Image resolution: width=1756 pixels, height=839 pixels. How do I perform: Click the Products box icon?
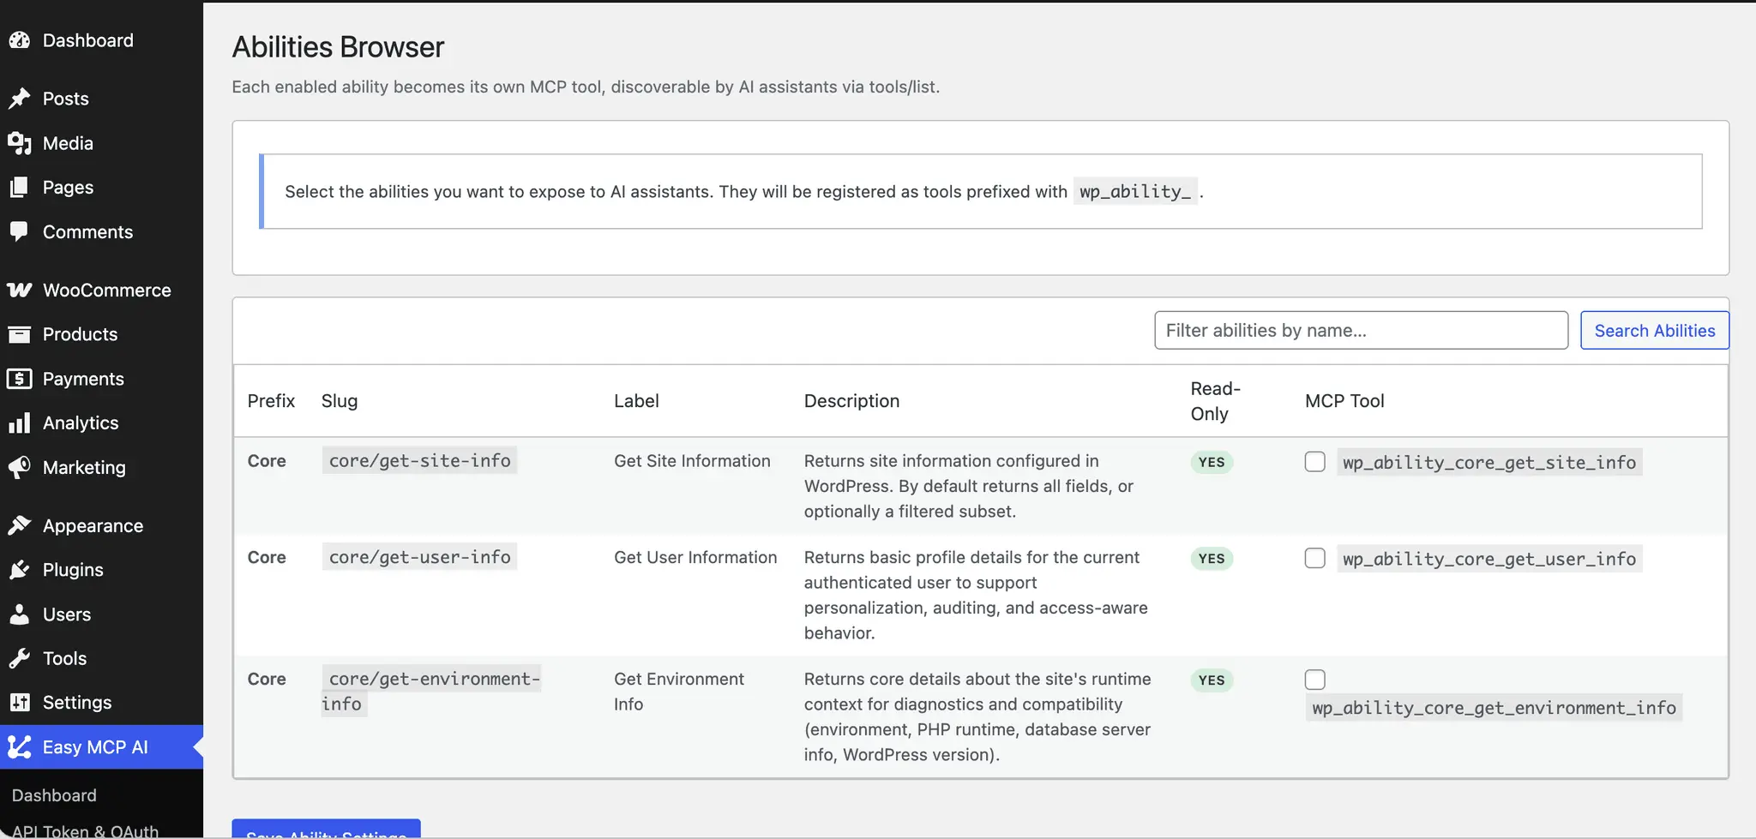pyautogui.click(x=20, y=334)
